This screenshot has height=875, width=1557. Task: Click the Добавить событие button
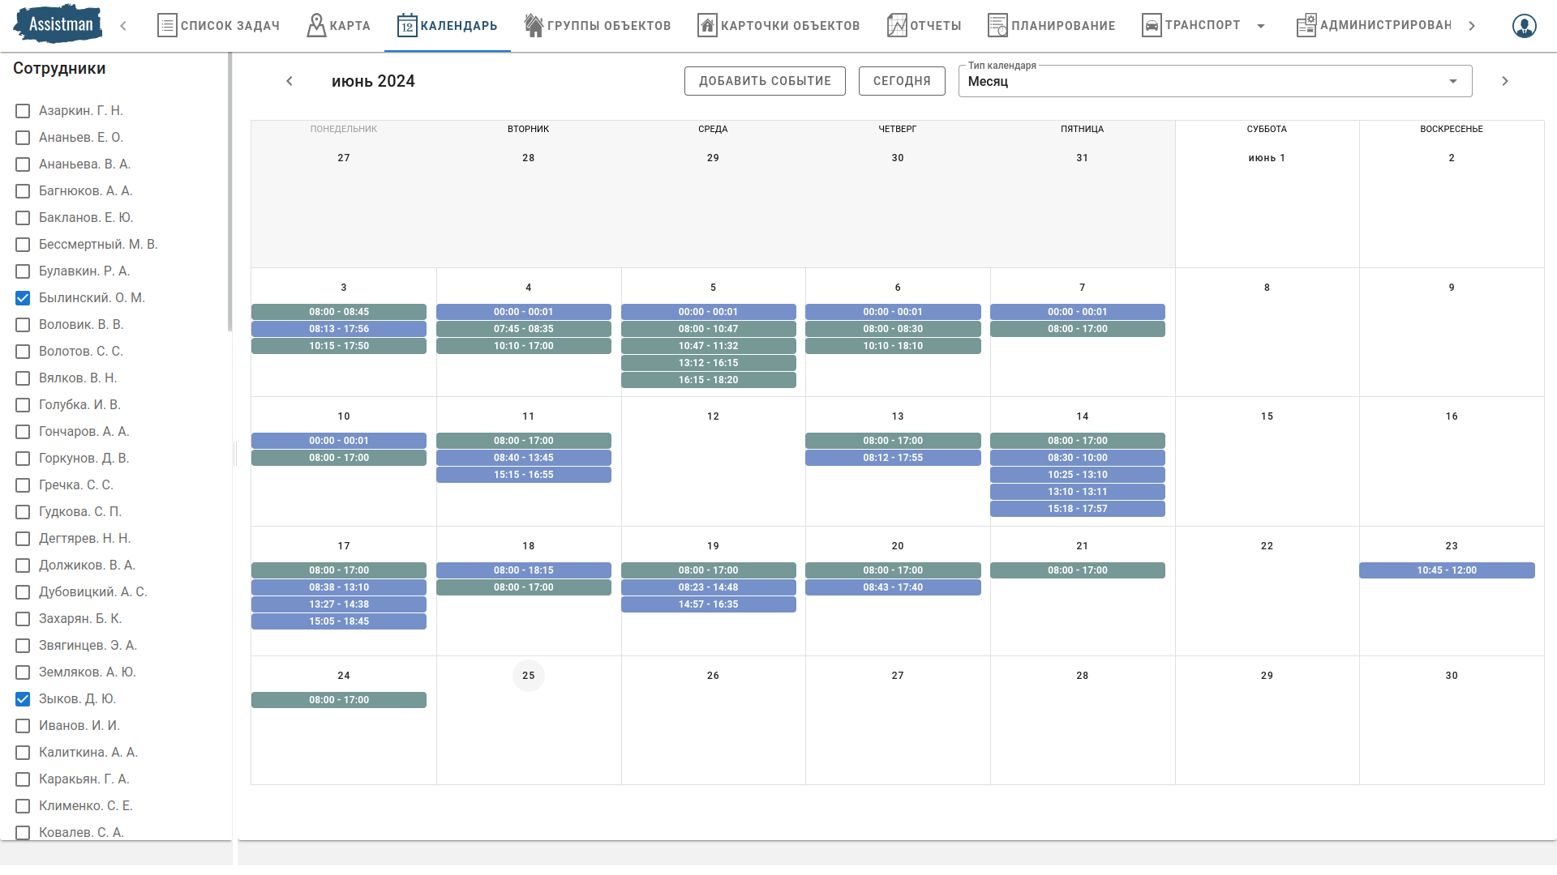coord(765,81)
